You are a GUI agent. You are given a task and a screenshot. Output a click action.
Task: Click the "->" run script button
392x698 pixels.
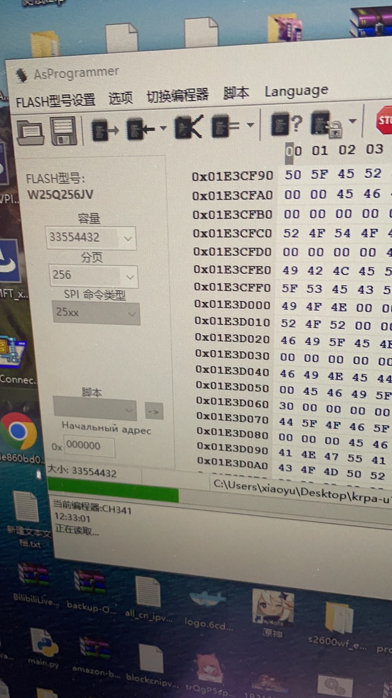click(x=154, y=411)
